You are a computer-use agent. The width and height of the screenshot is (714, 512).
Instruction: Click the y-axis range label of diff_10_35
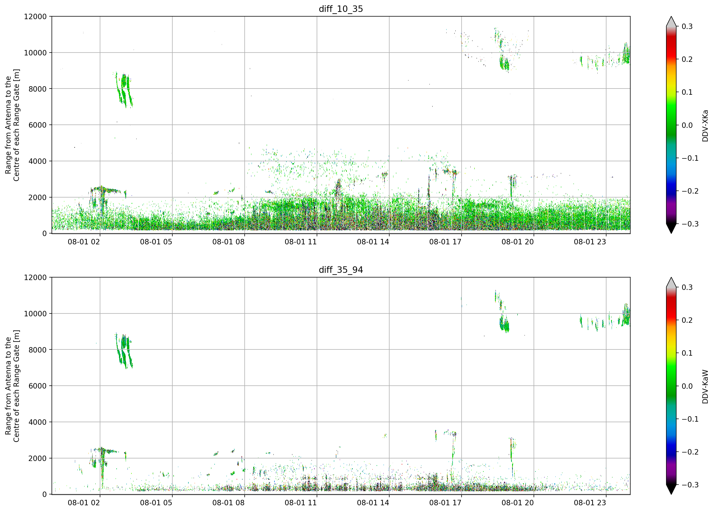tap(12, 125)
